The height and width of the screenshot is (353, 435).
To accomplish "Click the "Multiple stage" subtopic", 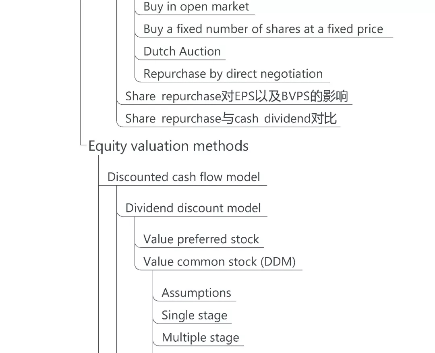I will [x=200, y=338].
